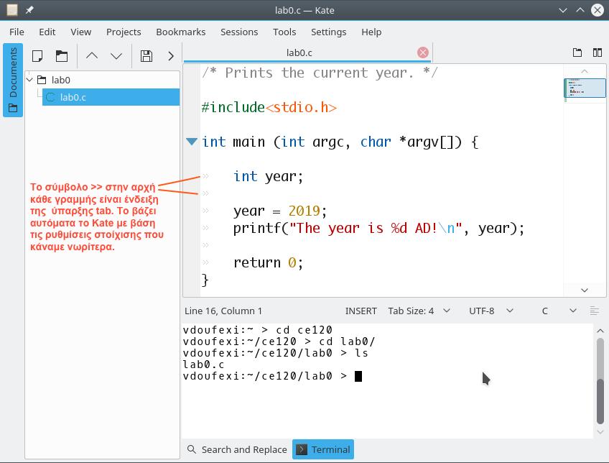Place cursor on the #include<stdio.h> line
Viewport: 609px width, 463px height.
[269, 107]
